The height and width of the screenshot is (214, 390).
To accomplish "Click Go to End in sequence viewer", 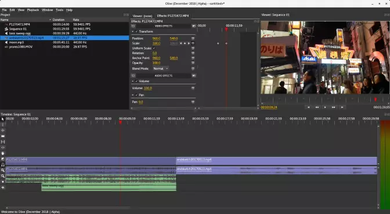I will [x=342, y=107].
